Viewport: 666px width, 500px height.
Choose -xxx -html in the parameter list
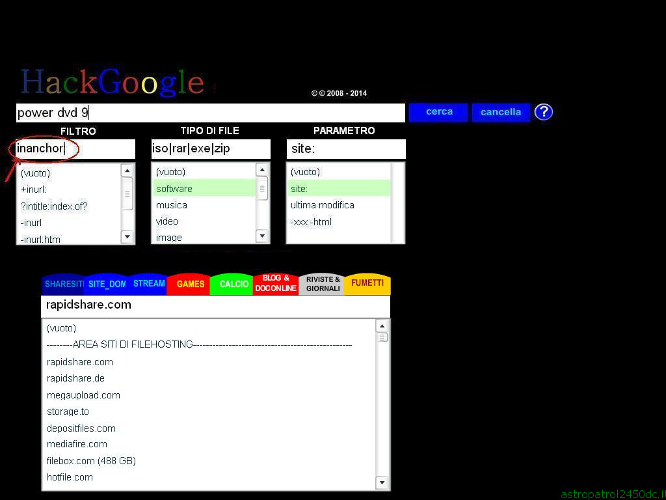coord(311,222)
